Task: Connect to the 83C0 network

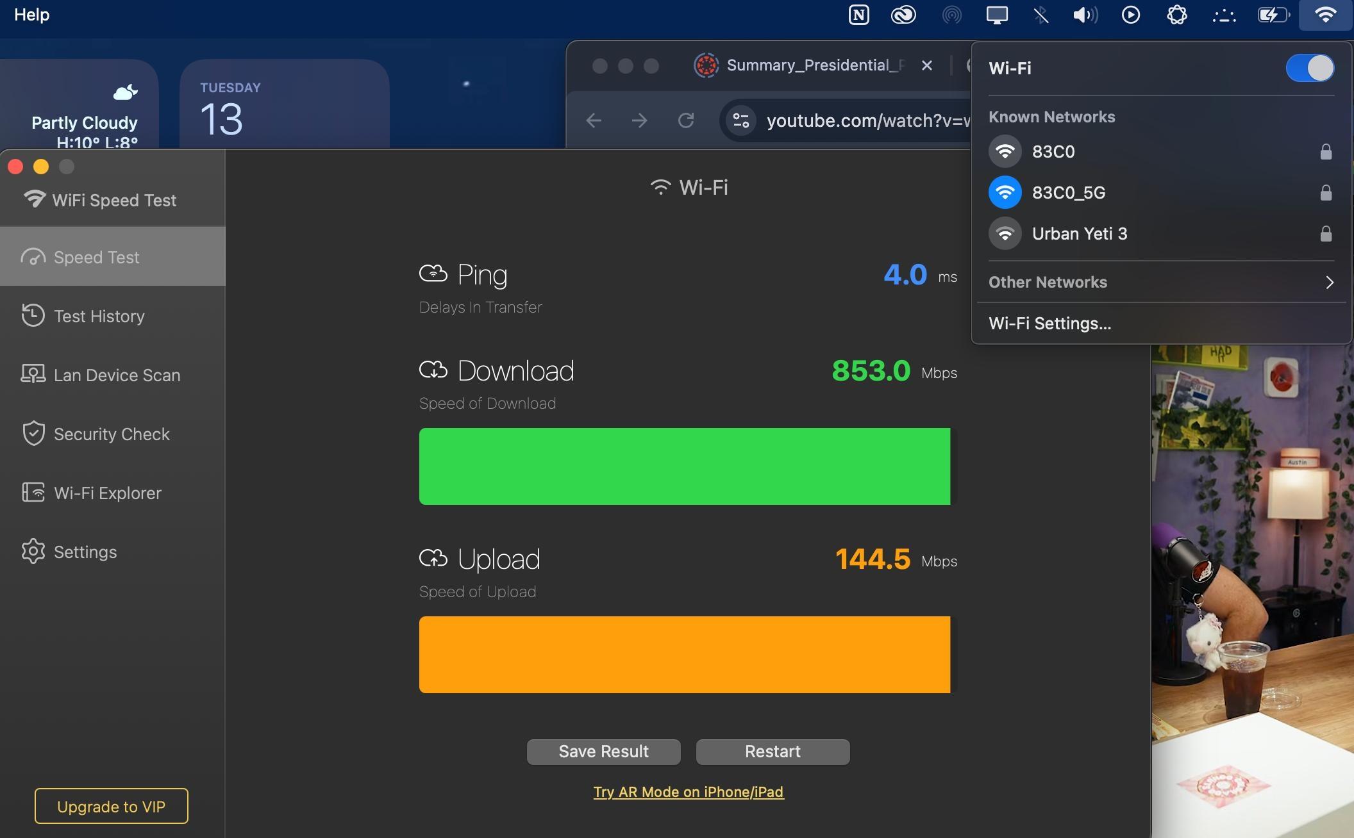Action: (x=1053, y=152)
